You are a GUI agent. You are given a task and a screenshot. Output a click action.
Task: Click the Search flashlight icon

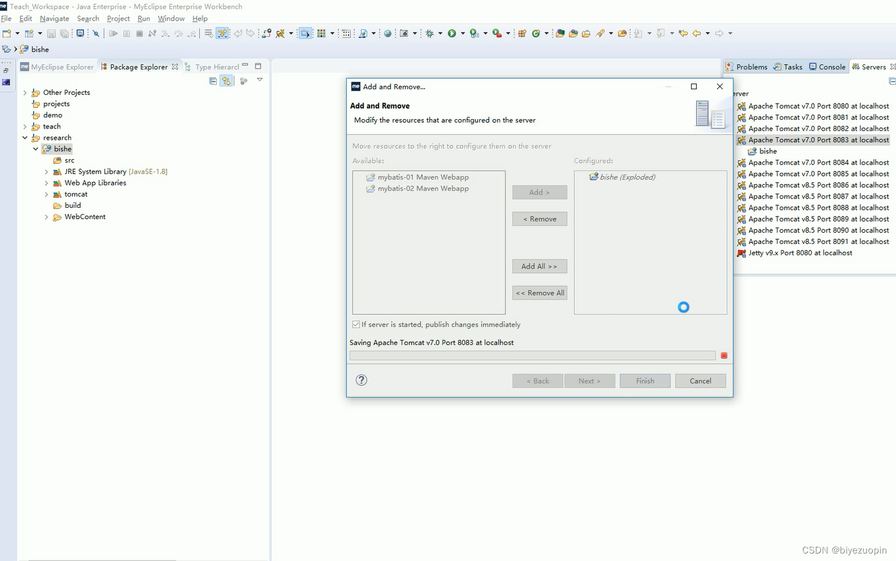pos(600,33)
